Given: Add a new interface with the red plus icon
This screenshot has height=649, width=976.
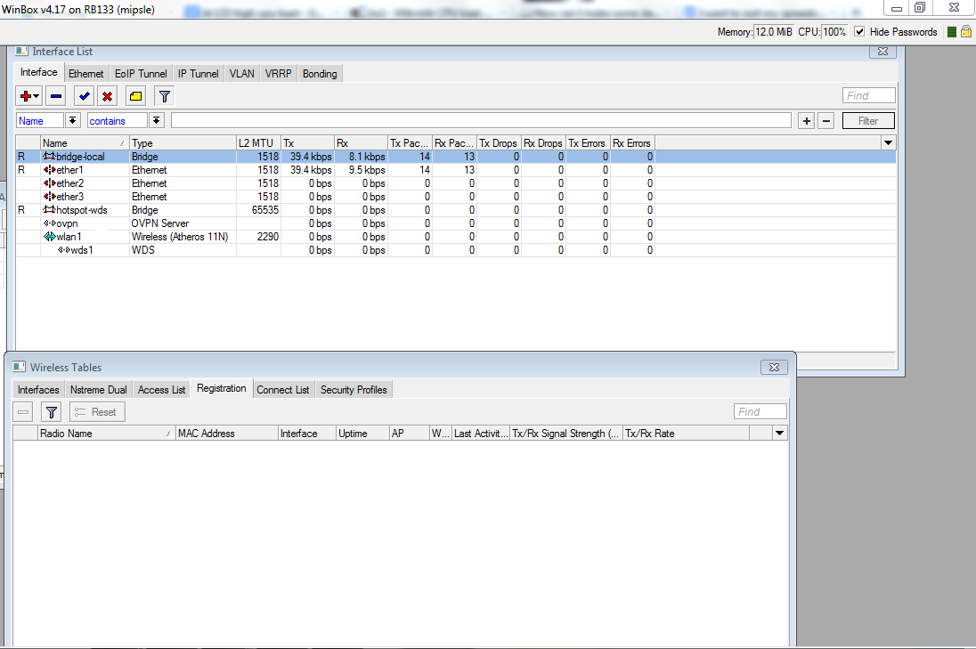Looking at the screenshot, I should (x=27, y=95).
